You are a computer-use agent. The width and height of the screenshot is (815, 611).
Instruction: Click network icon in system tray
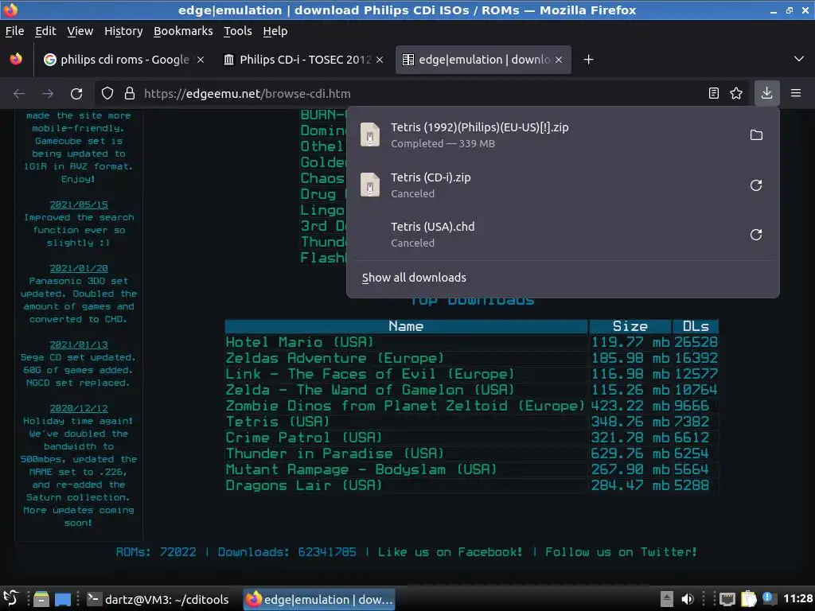[x=727, y=599]
